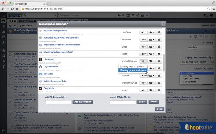
Task: Click the Keywords field containing HootSuite
Action: (x=200, y=47)
